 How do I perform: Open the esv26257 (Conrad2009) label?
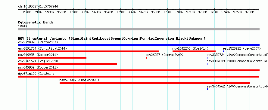[164, 55]
